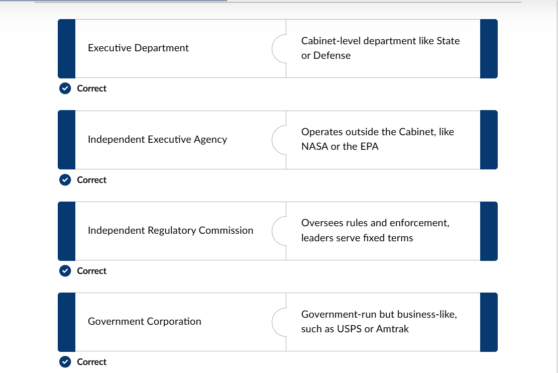Select the Executive Department term card
The height and width of the screenshot is (373, 558).
pos(171,48)
